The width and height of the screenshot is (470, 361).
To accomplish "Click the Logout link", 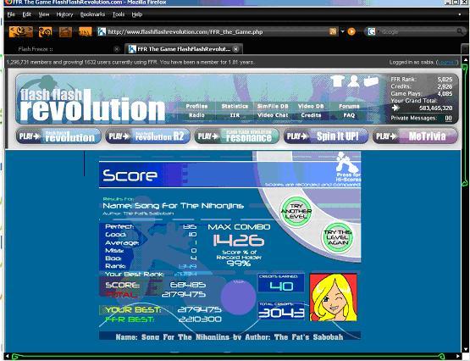I will 447,63.
